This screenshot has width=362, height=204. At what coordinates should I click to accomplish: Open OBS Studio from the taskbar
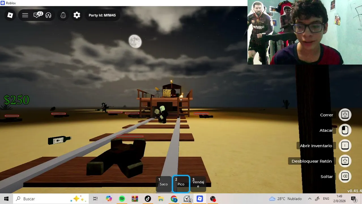click(213, 199)
